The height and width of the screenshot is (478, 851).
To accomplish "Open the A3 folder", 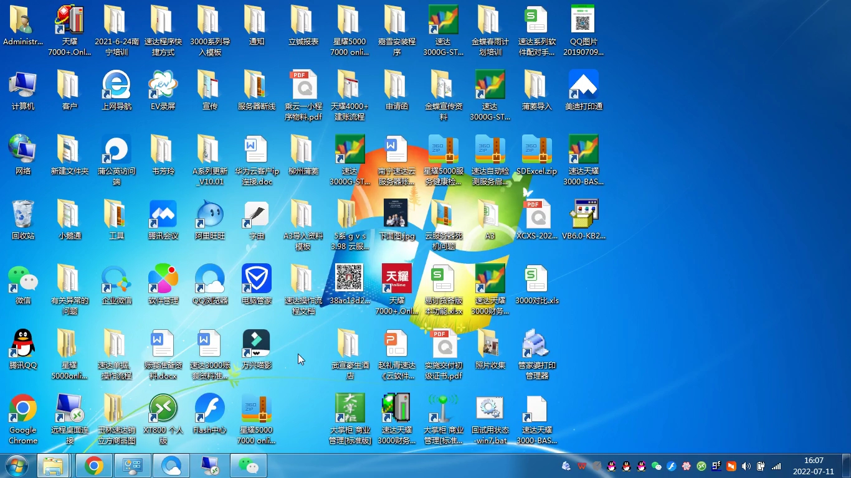I will click(x=490, y=220).
